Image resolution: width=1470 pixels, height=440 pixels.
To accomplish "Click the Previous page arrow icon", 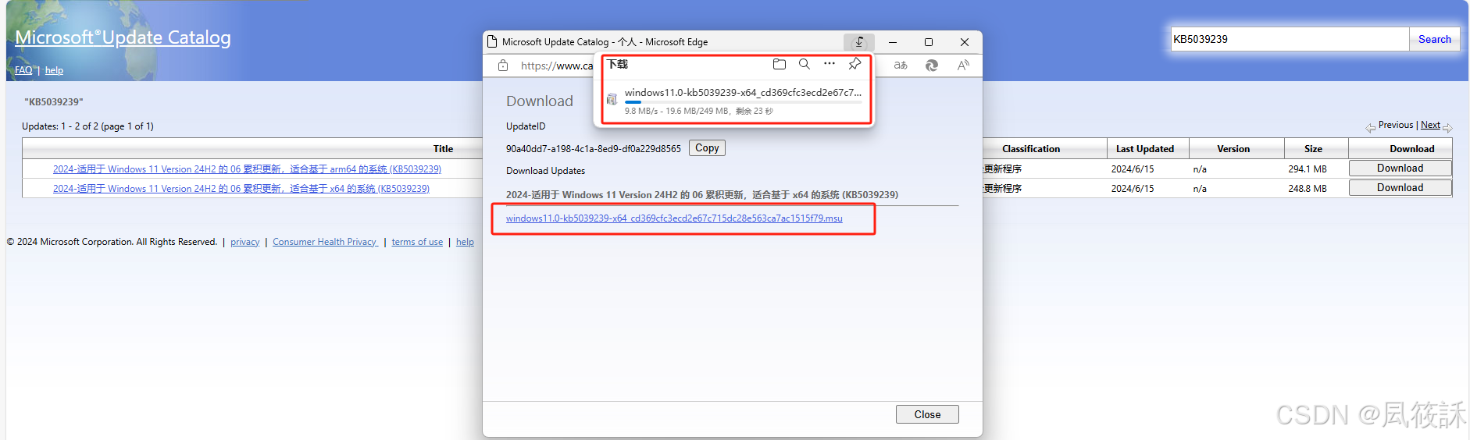I will 1370,128.
